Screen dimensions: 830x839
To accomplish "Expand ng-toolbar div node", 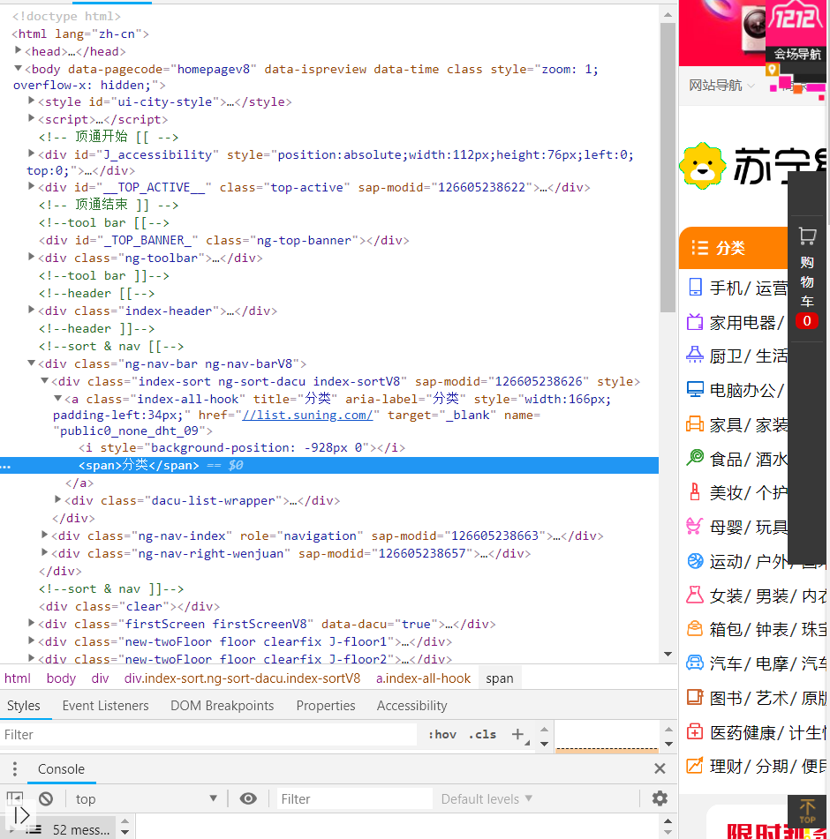I will (32, 257).
